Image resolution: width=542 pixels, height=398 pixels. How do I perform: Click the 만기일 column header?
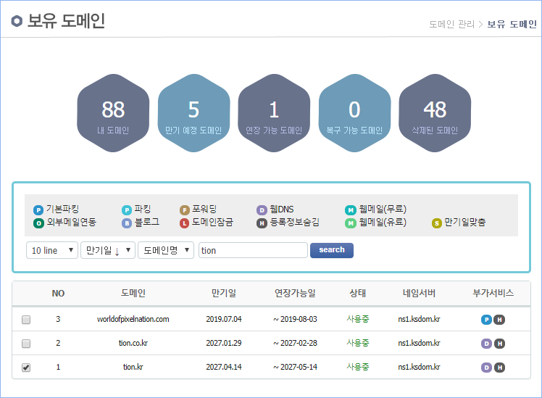coord(224,293)
